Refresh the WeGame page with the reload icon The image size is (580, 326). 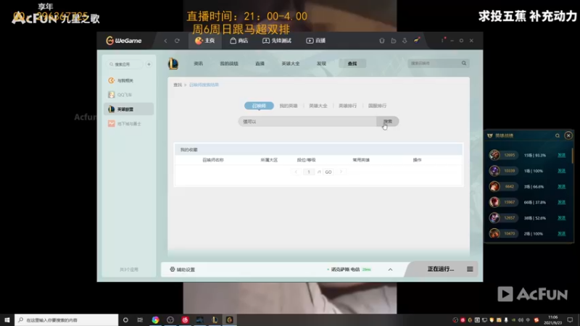click(x=177, y=41)
